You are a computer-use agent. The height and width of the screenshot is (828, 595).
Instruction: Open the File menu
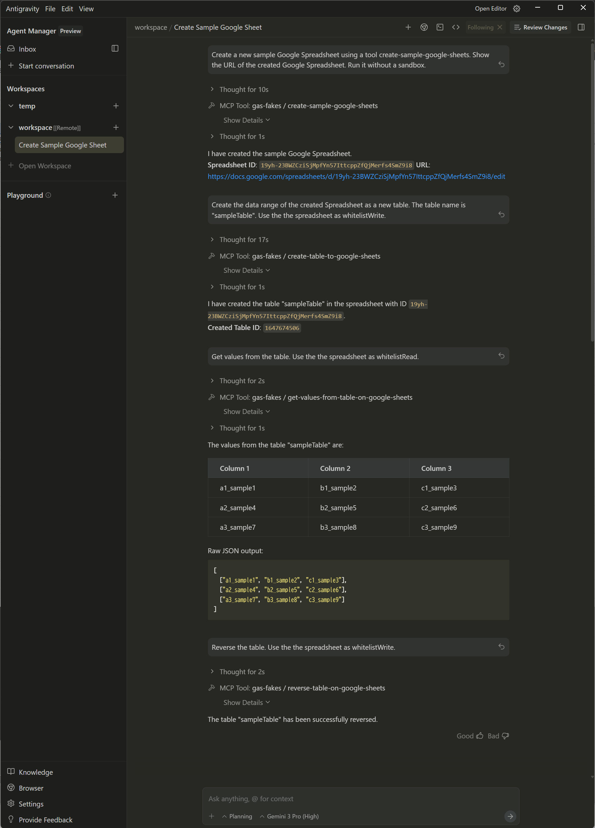pyautogui.click(x=50, y=9)
